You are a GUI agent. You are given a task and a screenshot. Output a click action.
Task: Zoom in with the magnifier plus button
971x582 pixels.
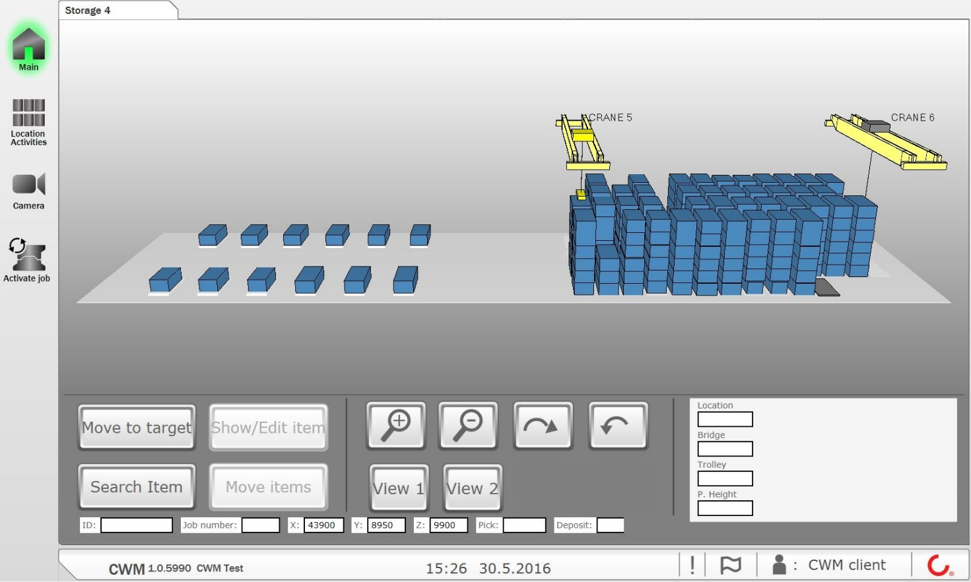point(396,426)
